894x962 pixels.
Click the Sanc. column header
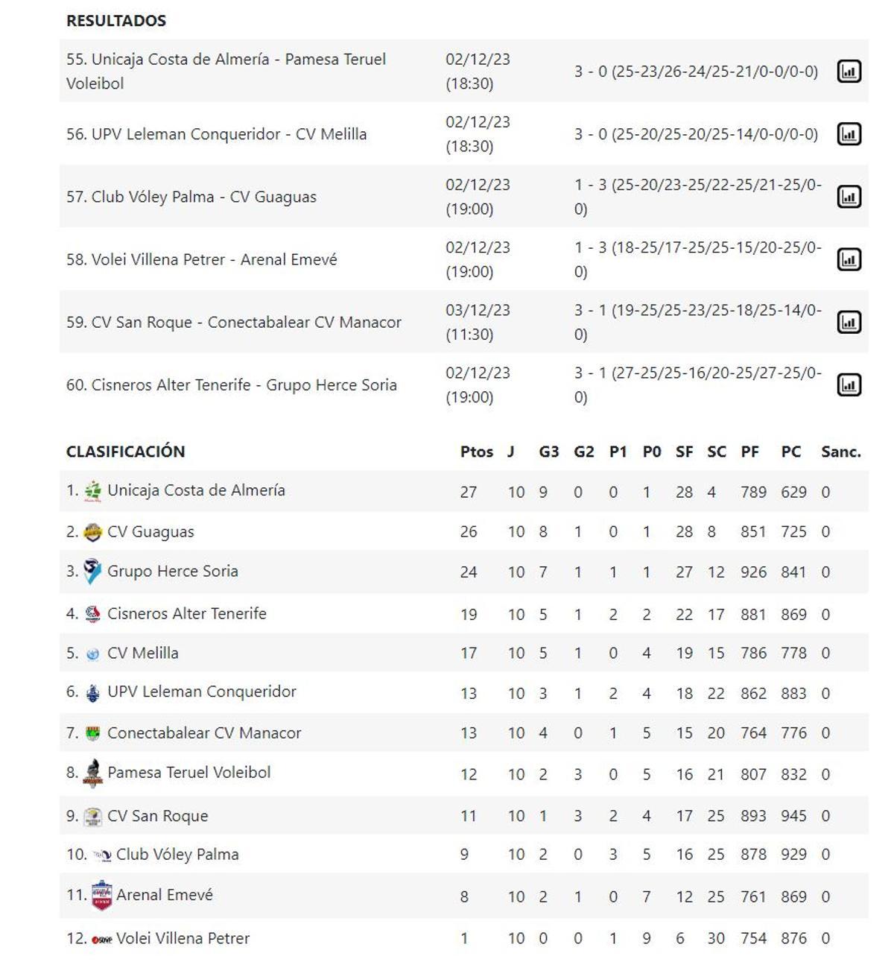pyautogui.click(x=841, y=451)
